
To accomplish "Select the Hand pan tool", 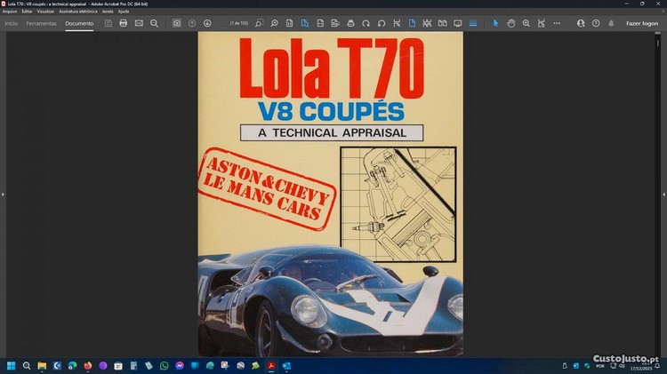I will tap(510, 23).
